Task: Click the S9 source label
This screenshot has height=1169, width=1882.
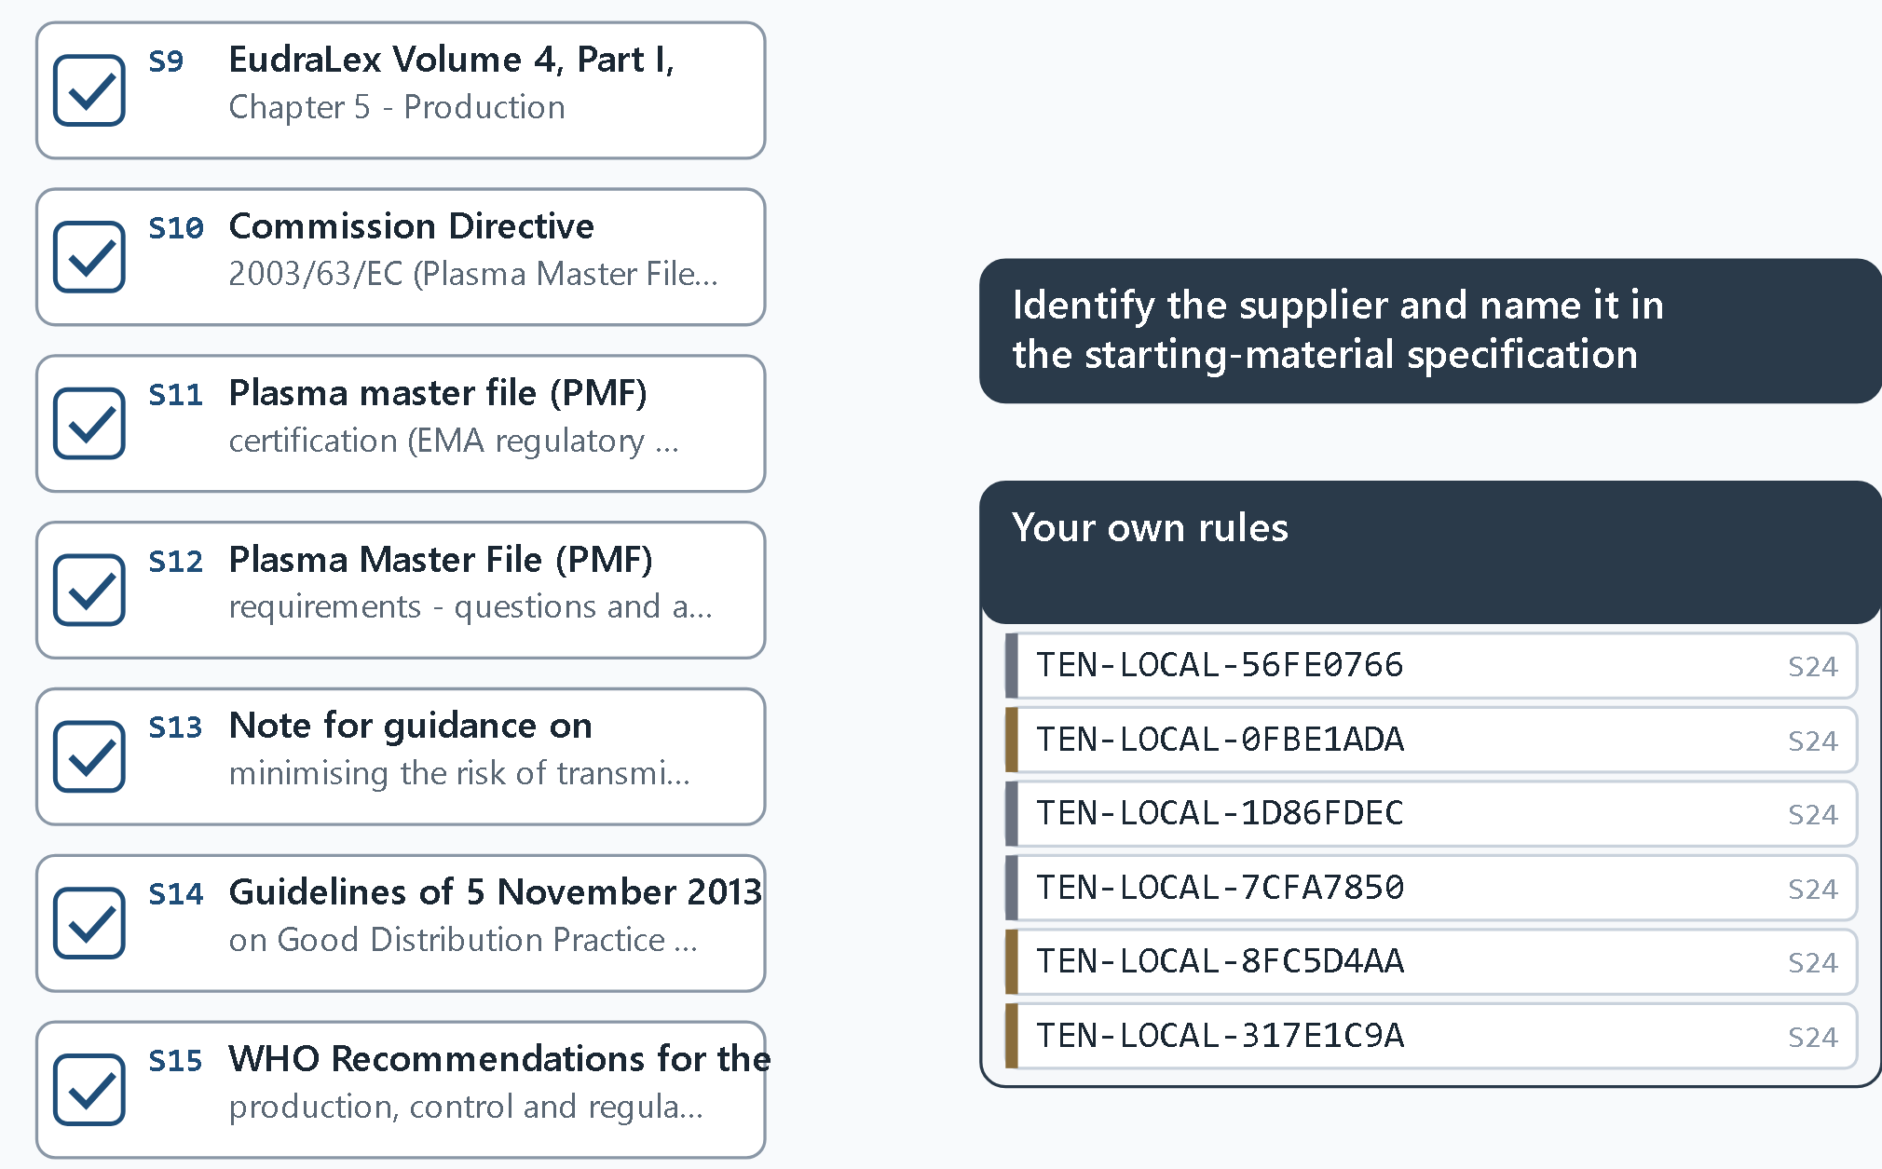Action: click(166, 61)
